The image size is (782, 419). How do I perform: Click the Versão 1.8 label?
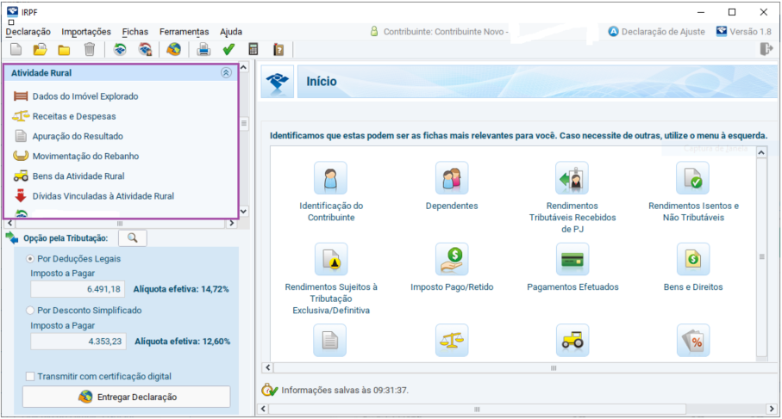point(750,31)
